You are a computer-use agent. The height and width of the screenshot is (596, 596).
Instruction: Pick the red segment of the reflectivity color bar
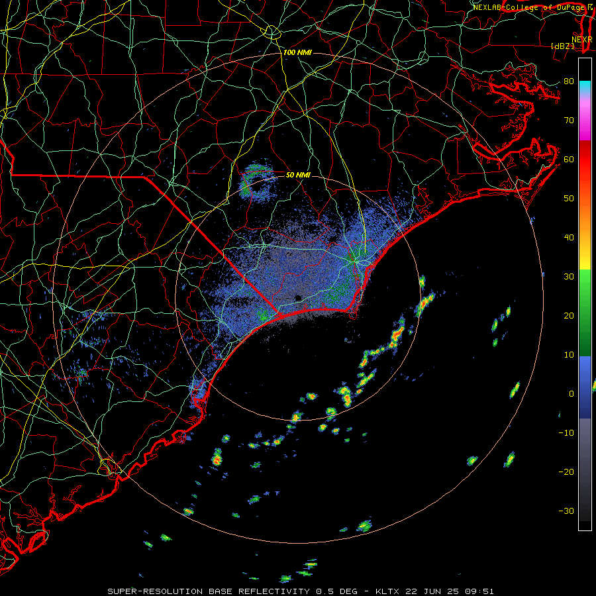pos(585,156)
